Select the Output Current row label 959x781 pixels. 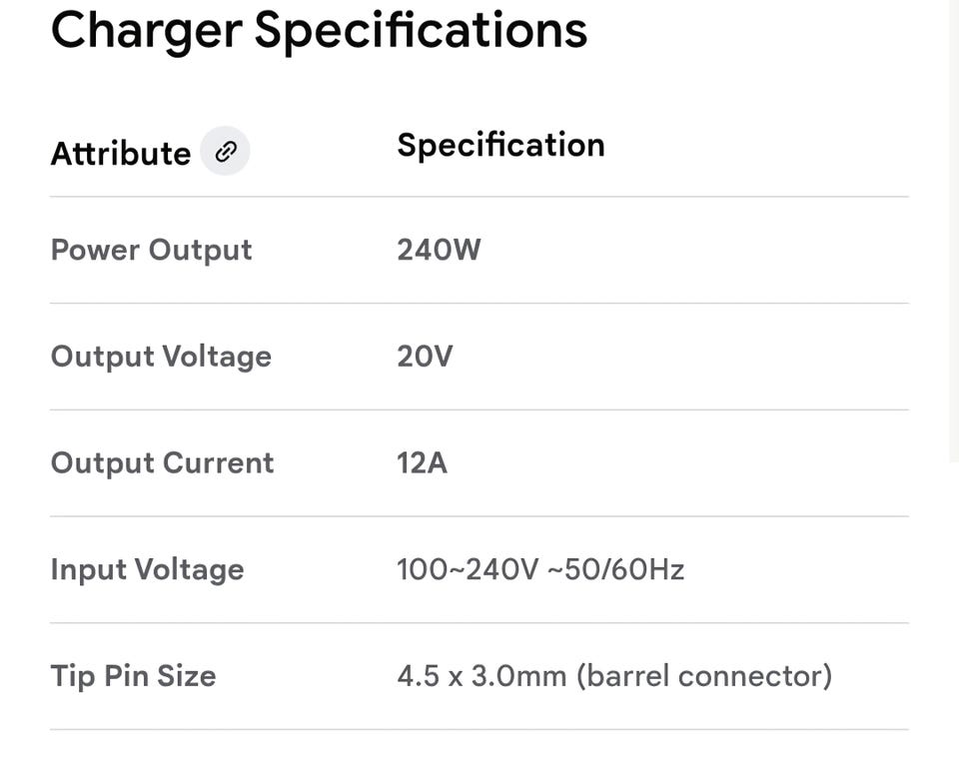click(x=162, y=463)
